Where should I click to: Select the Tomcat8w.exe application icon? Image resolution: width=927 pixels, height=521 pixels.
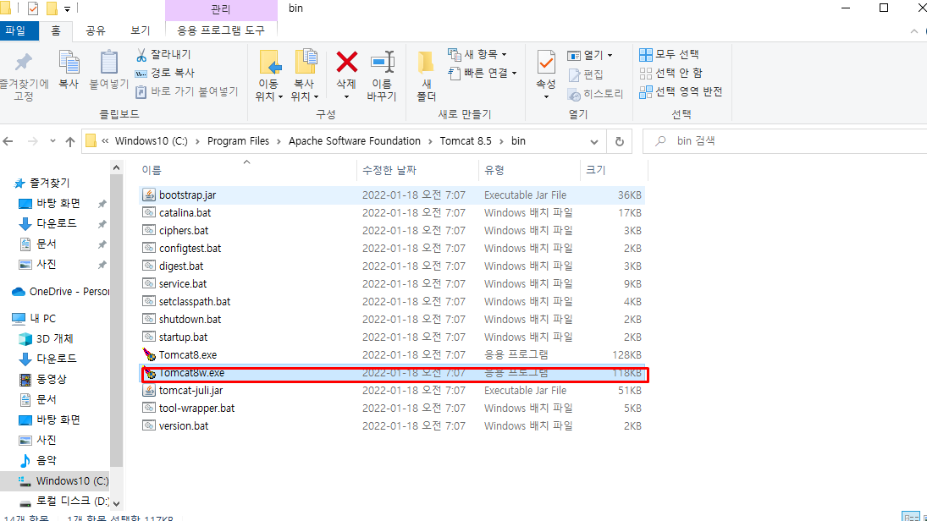tap(149, 373)
